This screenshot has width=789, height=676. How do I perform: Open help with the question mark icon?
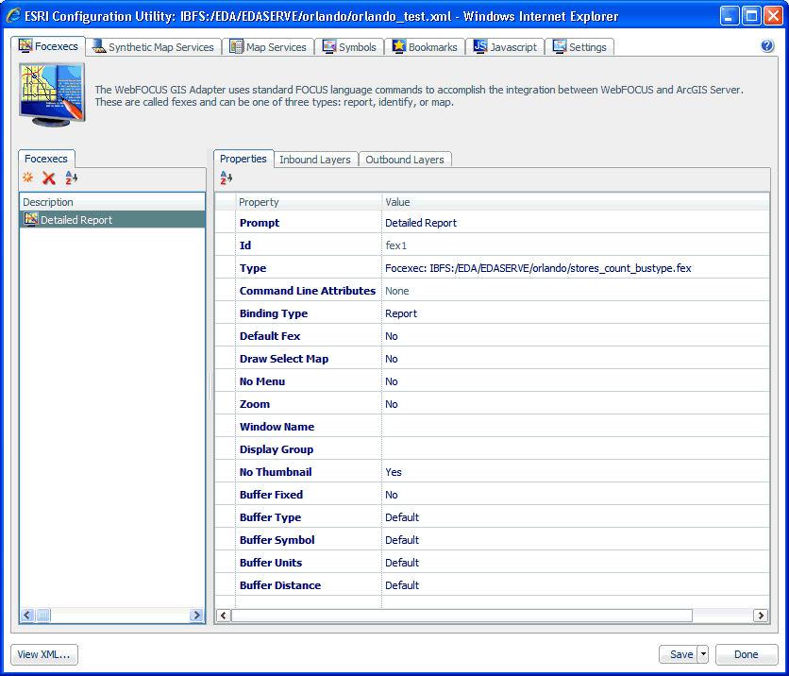coord(767,46)
